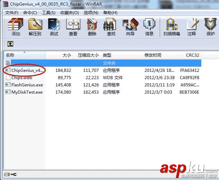This screenshot has width=219, height=180.
Task: Open the 向导 (Wizard) toolbar icon
Action: click(130, 24)
